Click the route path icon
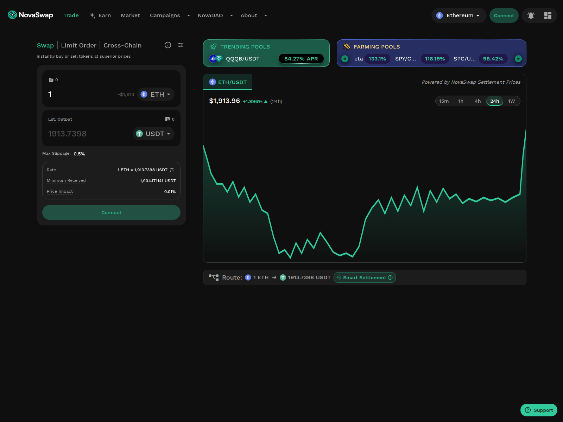The image size is (563, 422). pyautogui.click(x=214, y=277)
